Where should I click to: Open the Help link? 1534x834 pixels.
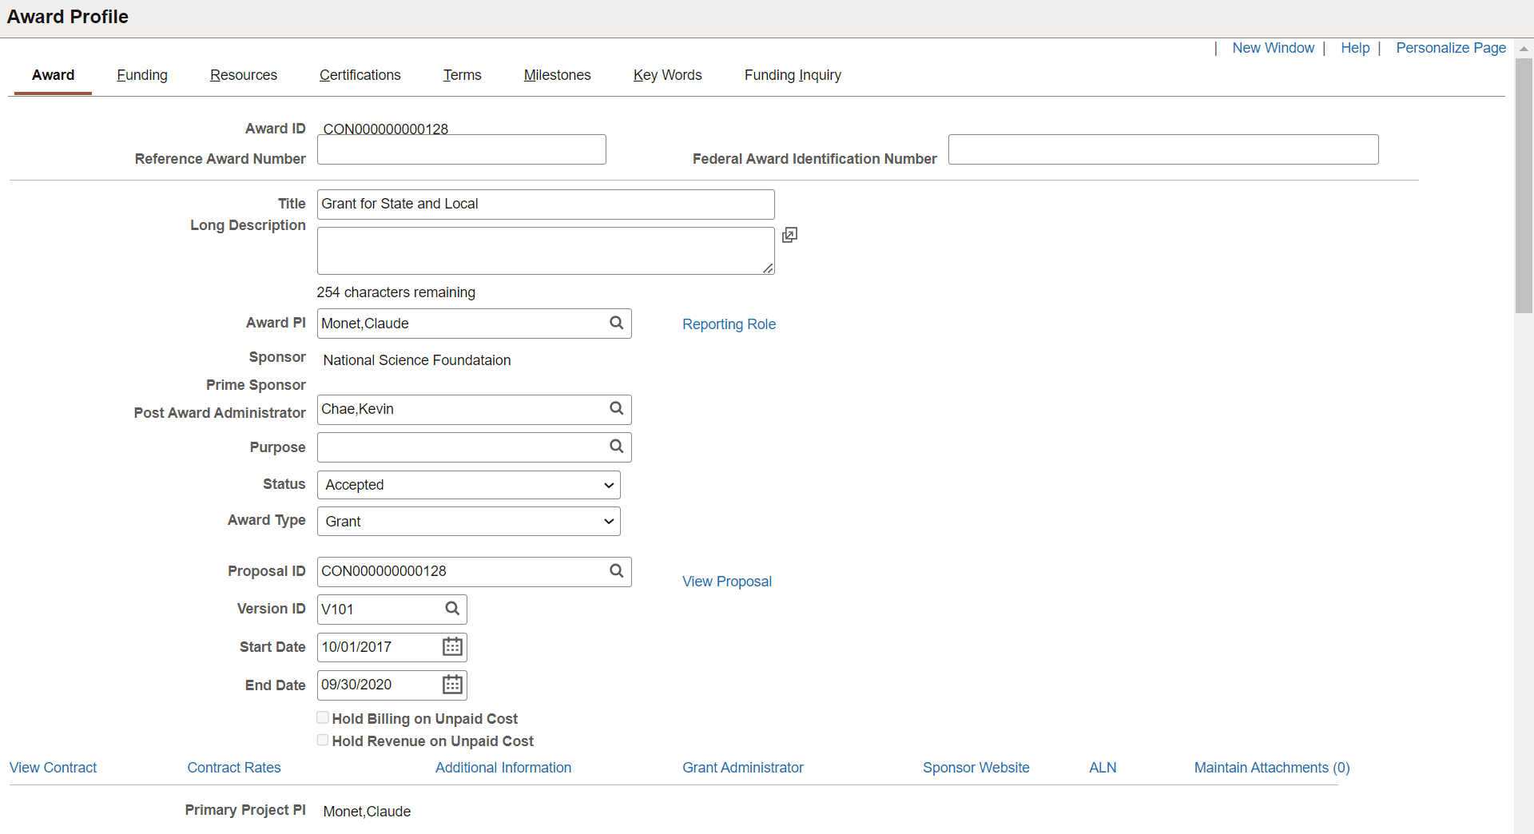click(1355, 48)
